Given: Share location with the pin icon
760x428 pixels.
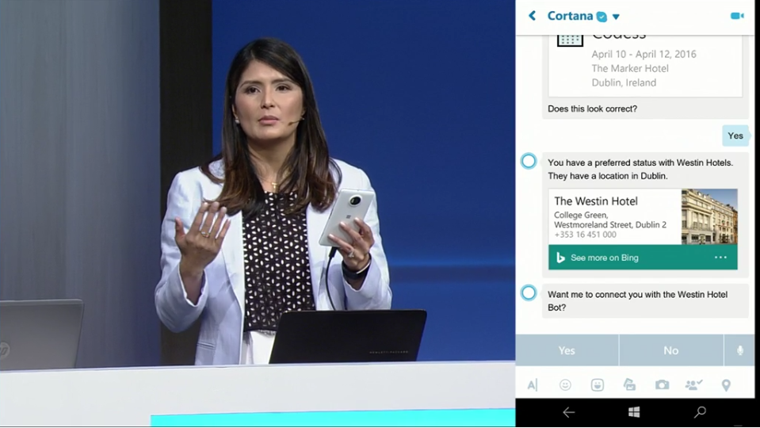Looking at the screenshot, I should 726,385.
